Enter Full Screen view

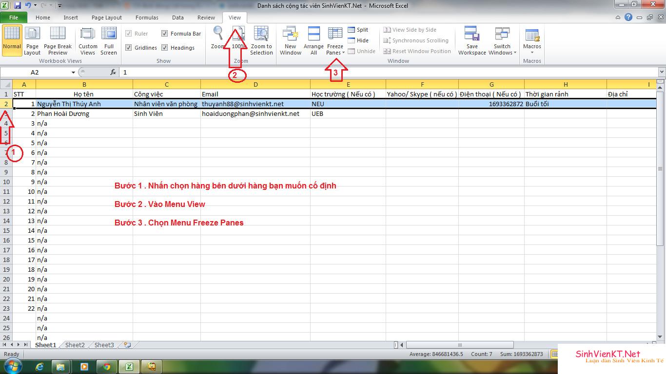109,41
